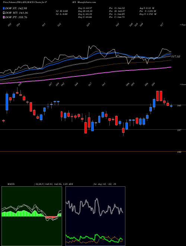Click the Pre V: 1.331 M value
This screenshot has width=186, height=246.
point(148,11)
